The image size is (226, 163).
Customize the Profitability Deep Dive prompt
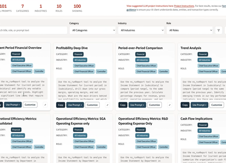tap(92, 105)
